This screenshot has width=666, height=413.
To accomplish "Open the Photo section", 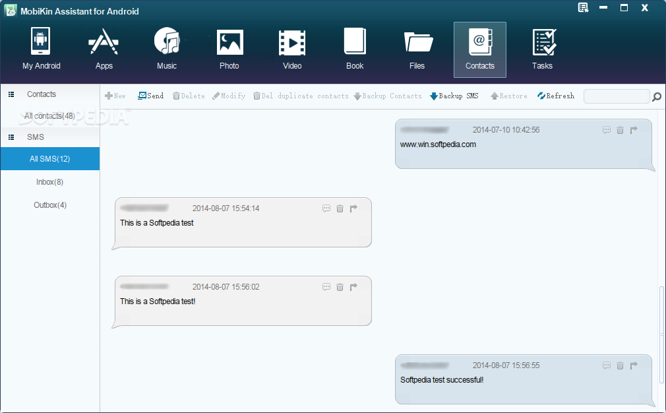I will [229, 49].
